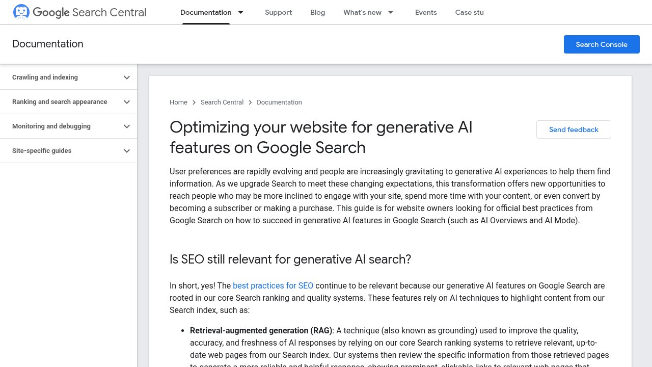652x367 pixels.
Task: Follow the best practices for SEO link
Action: coord(273,285)
